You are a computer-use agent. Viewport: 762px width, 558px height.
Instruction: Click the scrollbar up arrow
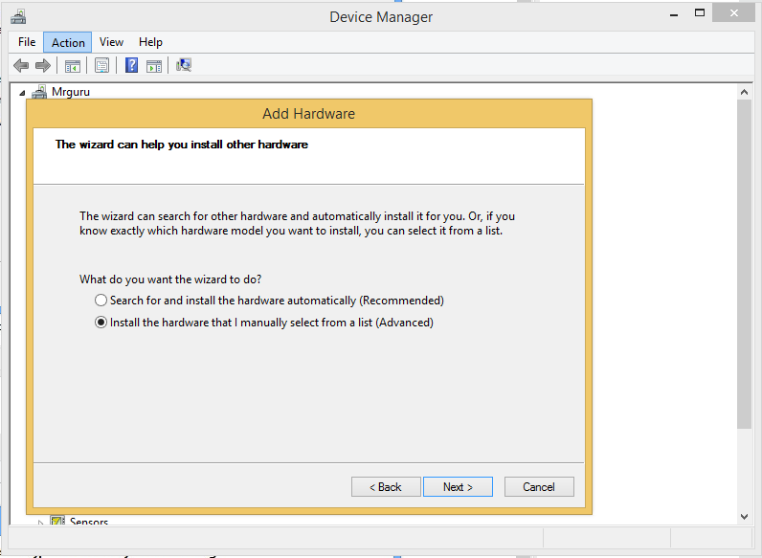pos(744,92)
